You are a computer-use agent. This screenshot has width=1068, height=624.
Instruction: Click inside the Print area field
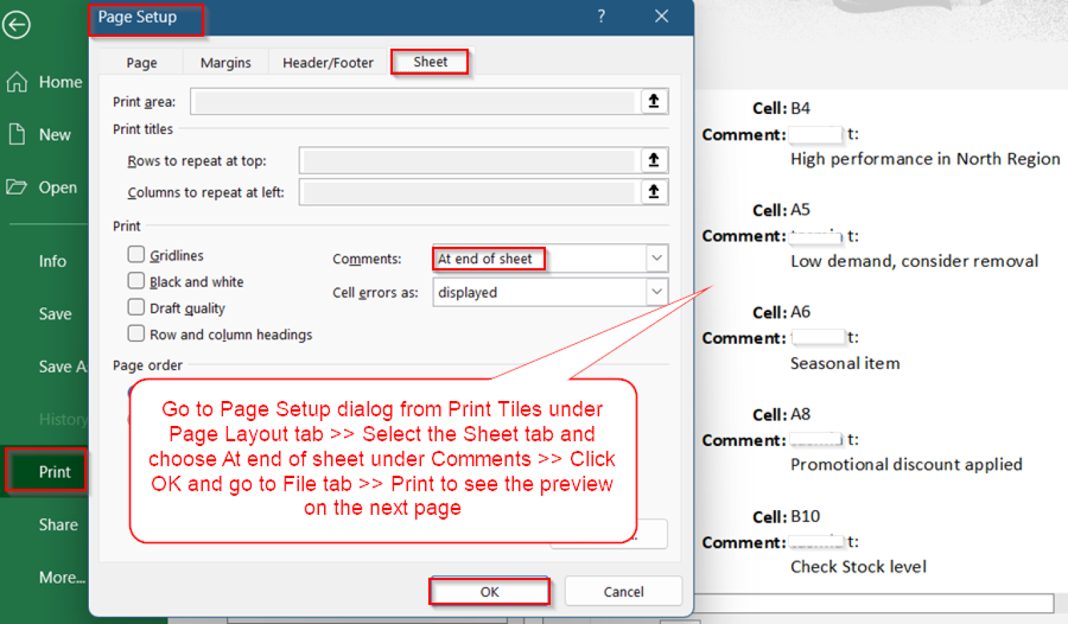point(417,101)
